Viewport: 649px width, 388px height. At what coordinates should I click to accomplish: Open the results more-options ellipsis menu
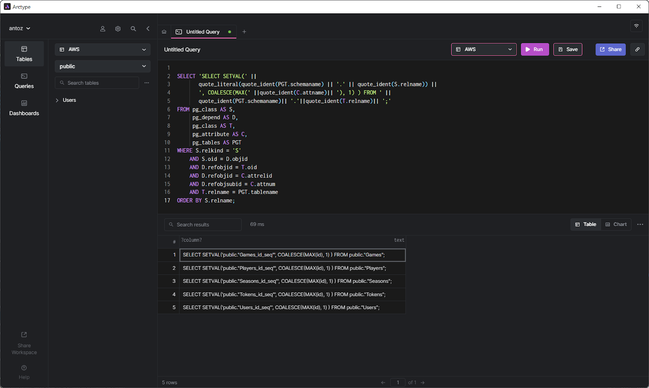(640, 224)
